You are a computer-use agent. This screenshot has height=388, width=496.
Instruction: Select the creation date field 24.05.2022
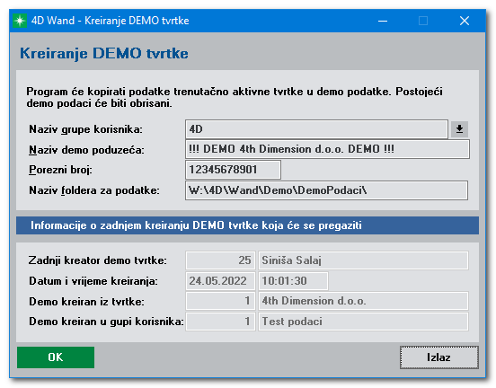220,281
